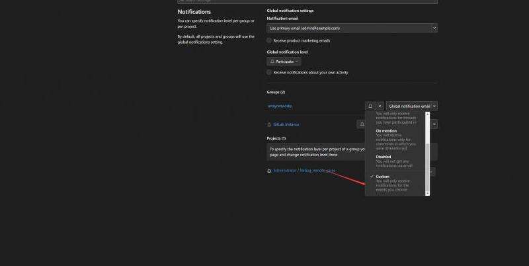Screen dimensions: 529x266
Task: Enable Receive product marketing emails checkbox
Action: [269, 40]
